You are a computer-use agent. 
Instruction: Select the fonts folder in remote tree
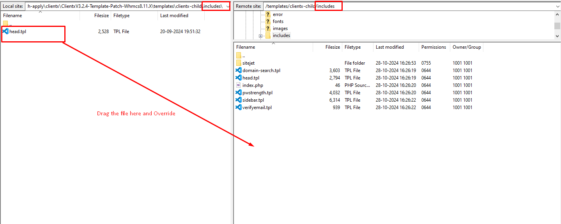tap(278, 21)
